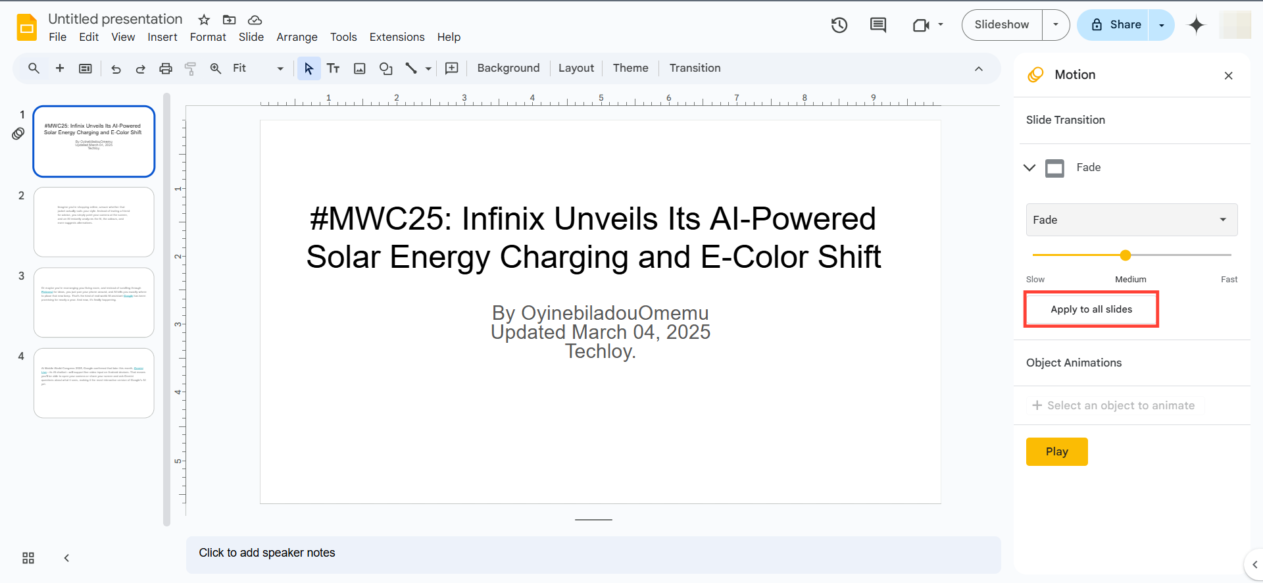1263x583 pixels.
Task: Close the Motion panel
Action: coord(1228,76)
